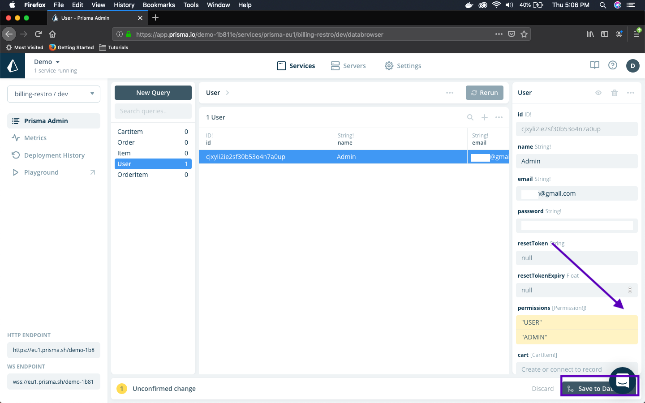Bookmark this page with star icon
The width and height of the screenshot is (645, 403).
(524, 34)
